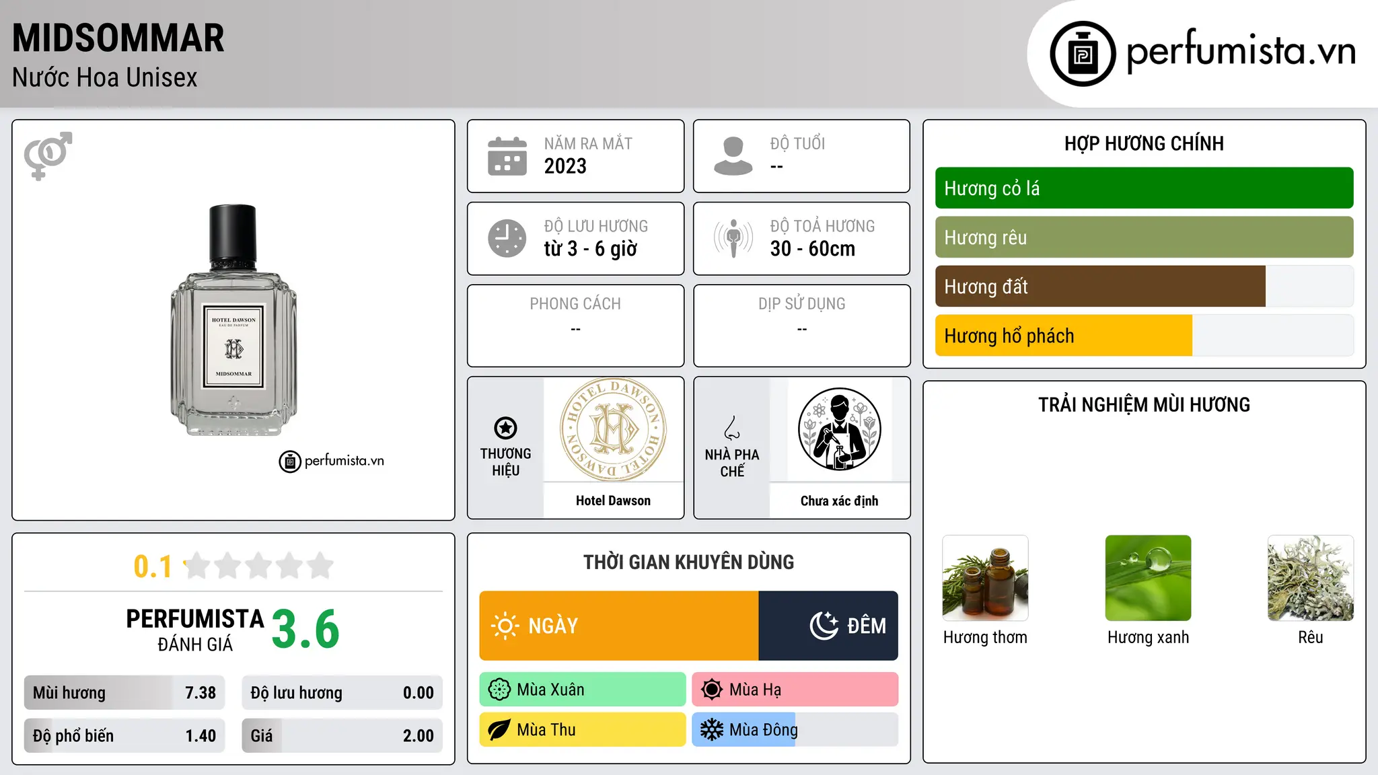Click the Dịp sử dụng info card
This screenshot has height=775, width=1378.
[x=802, y=326]
